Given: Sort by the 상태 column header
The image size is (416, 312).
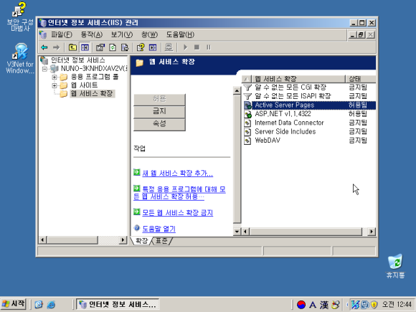Looking at the screenshot, I should coord(361,79).
